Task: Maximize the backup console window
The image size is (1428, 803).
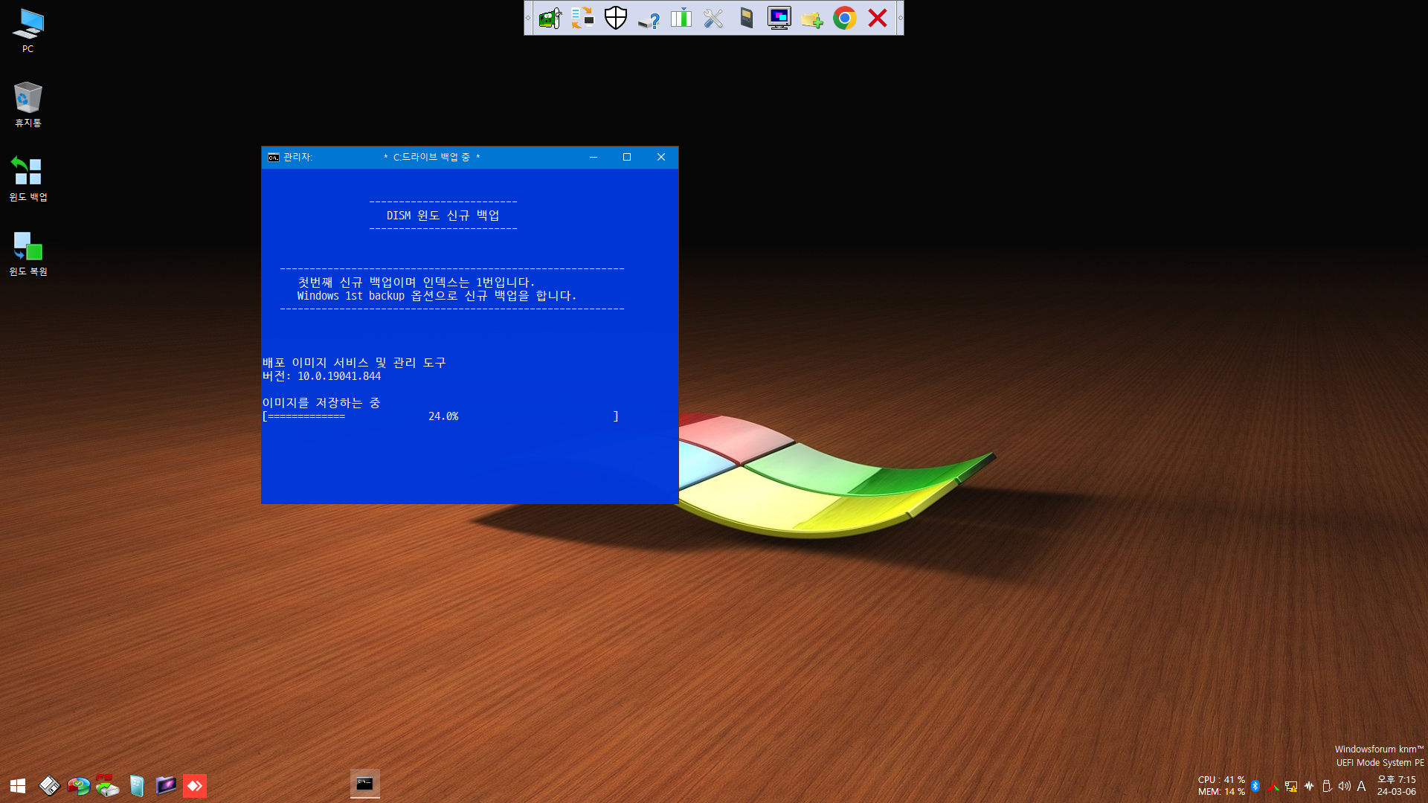Action: coord(627,157)
